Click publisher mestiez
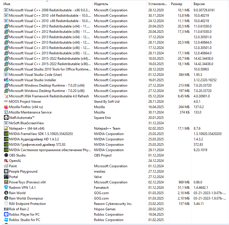This screenshot has height=225, width=229. pyautogui.click(x=100, y=172)
